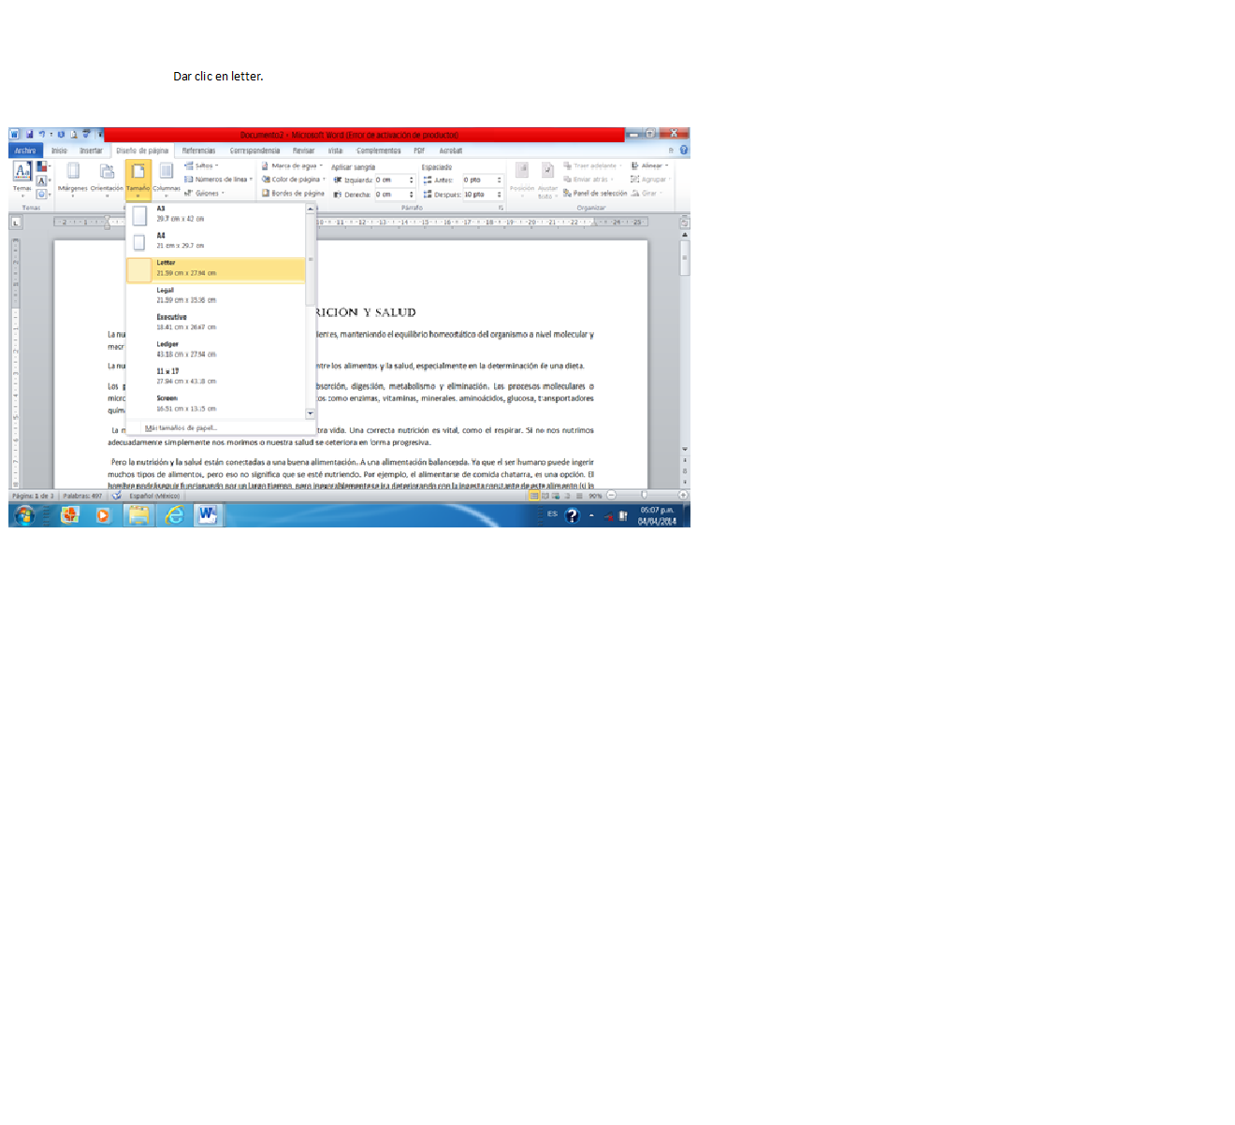Open the Márgenes dropdown

pyautogui.click(x=72, y=180)
